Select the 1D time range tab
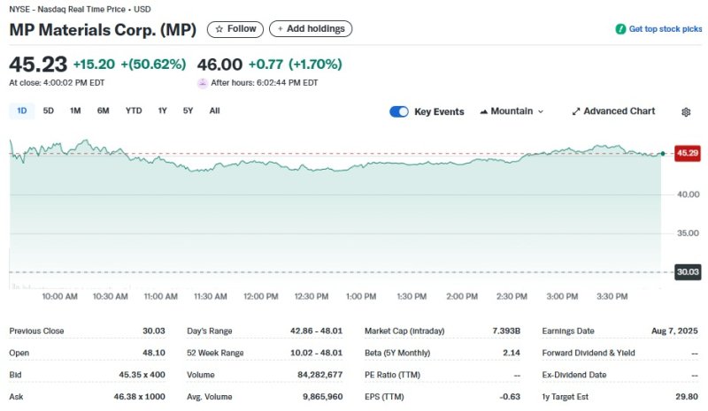 tap(22, 110)
